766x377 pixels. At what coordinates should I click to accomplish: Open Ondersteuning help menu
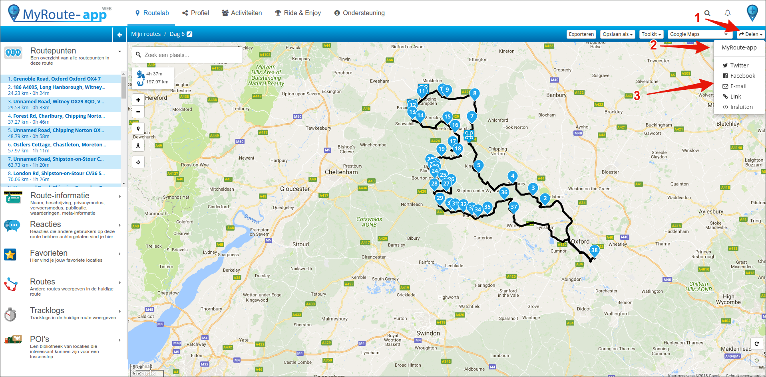click(359, 13)
